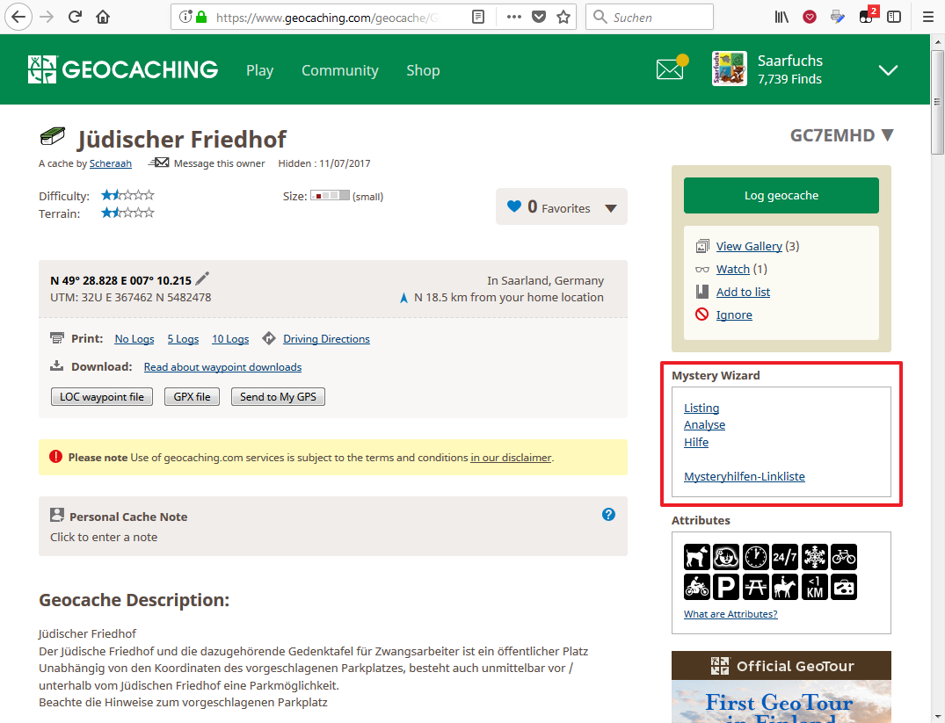
Task: Click the parking available attribute icon
Action: point(726,587)
